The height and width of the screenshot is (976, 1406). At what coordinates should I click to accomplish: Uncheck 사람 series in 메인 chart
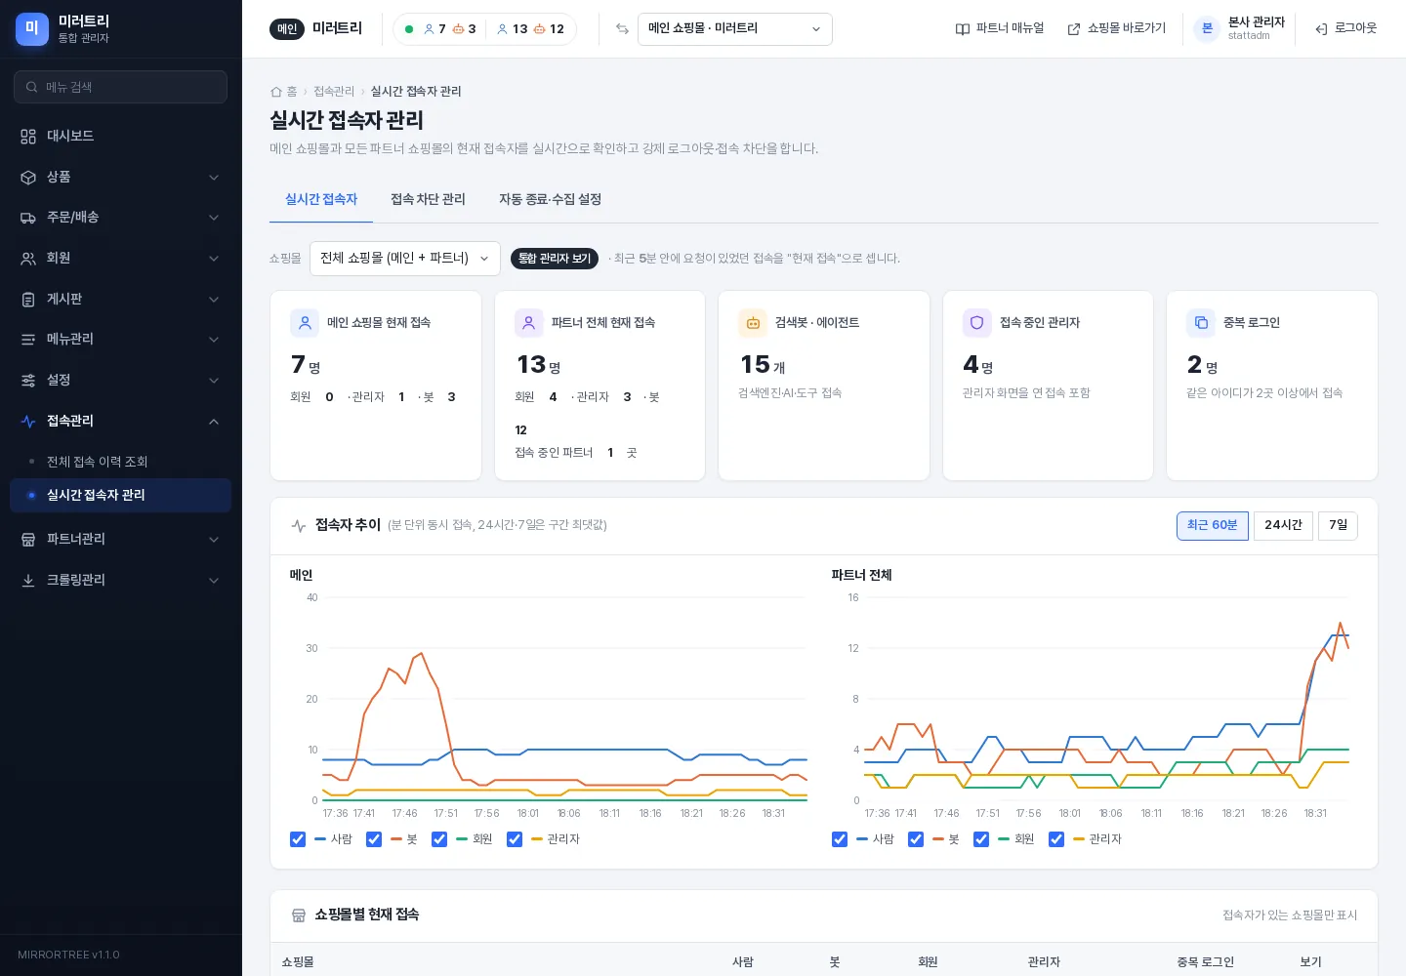point(298,839)
